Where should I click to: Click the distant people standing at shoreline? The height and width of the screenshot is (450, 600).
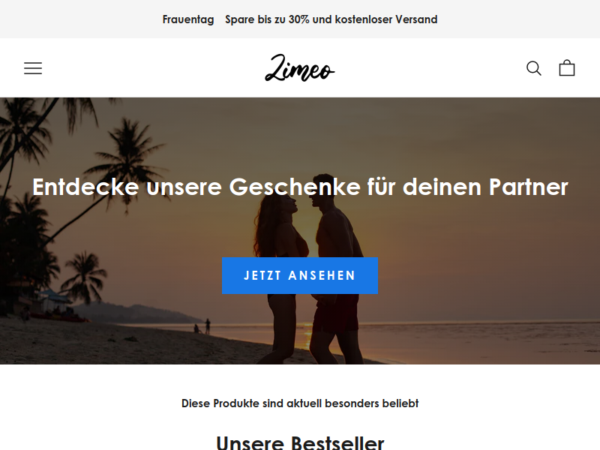[x=202, y=326]
